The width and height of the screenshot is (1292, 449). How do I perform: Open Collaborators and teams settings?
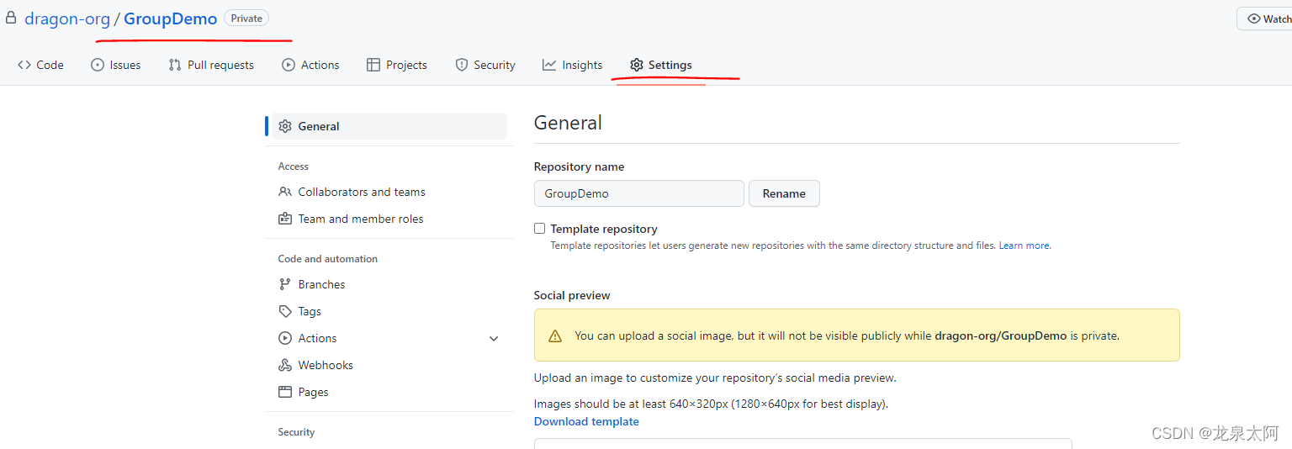coord(362,192)
